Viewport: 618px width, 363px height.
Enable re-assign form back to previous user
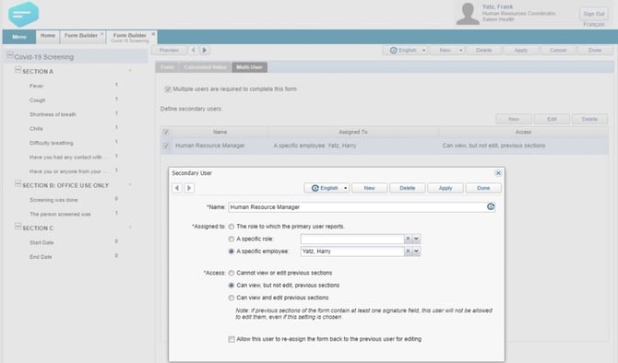(x=232, y=339)
